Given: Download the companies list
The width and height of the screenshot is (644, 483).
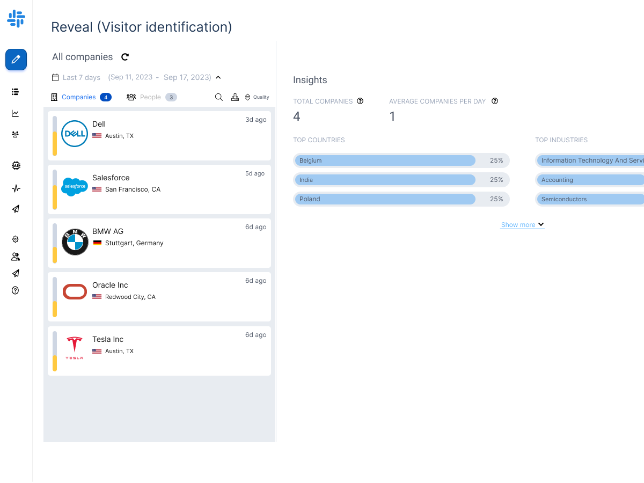Looking at the screenshot, I should 235,97.
